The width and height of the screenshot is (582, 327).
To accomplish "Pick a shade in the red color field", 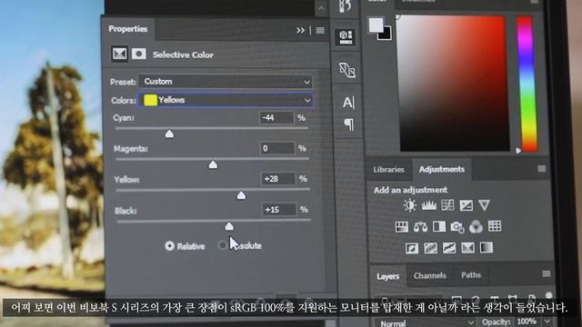I will click(x=453, y=84).
